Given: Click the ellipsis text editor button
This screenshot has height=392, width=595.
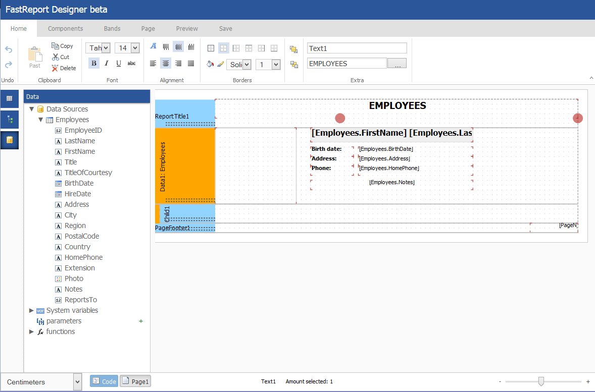Looking at the screenshot, I should pos(397,63).
